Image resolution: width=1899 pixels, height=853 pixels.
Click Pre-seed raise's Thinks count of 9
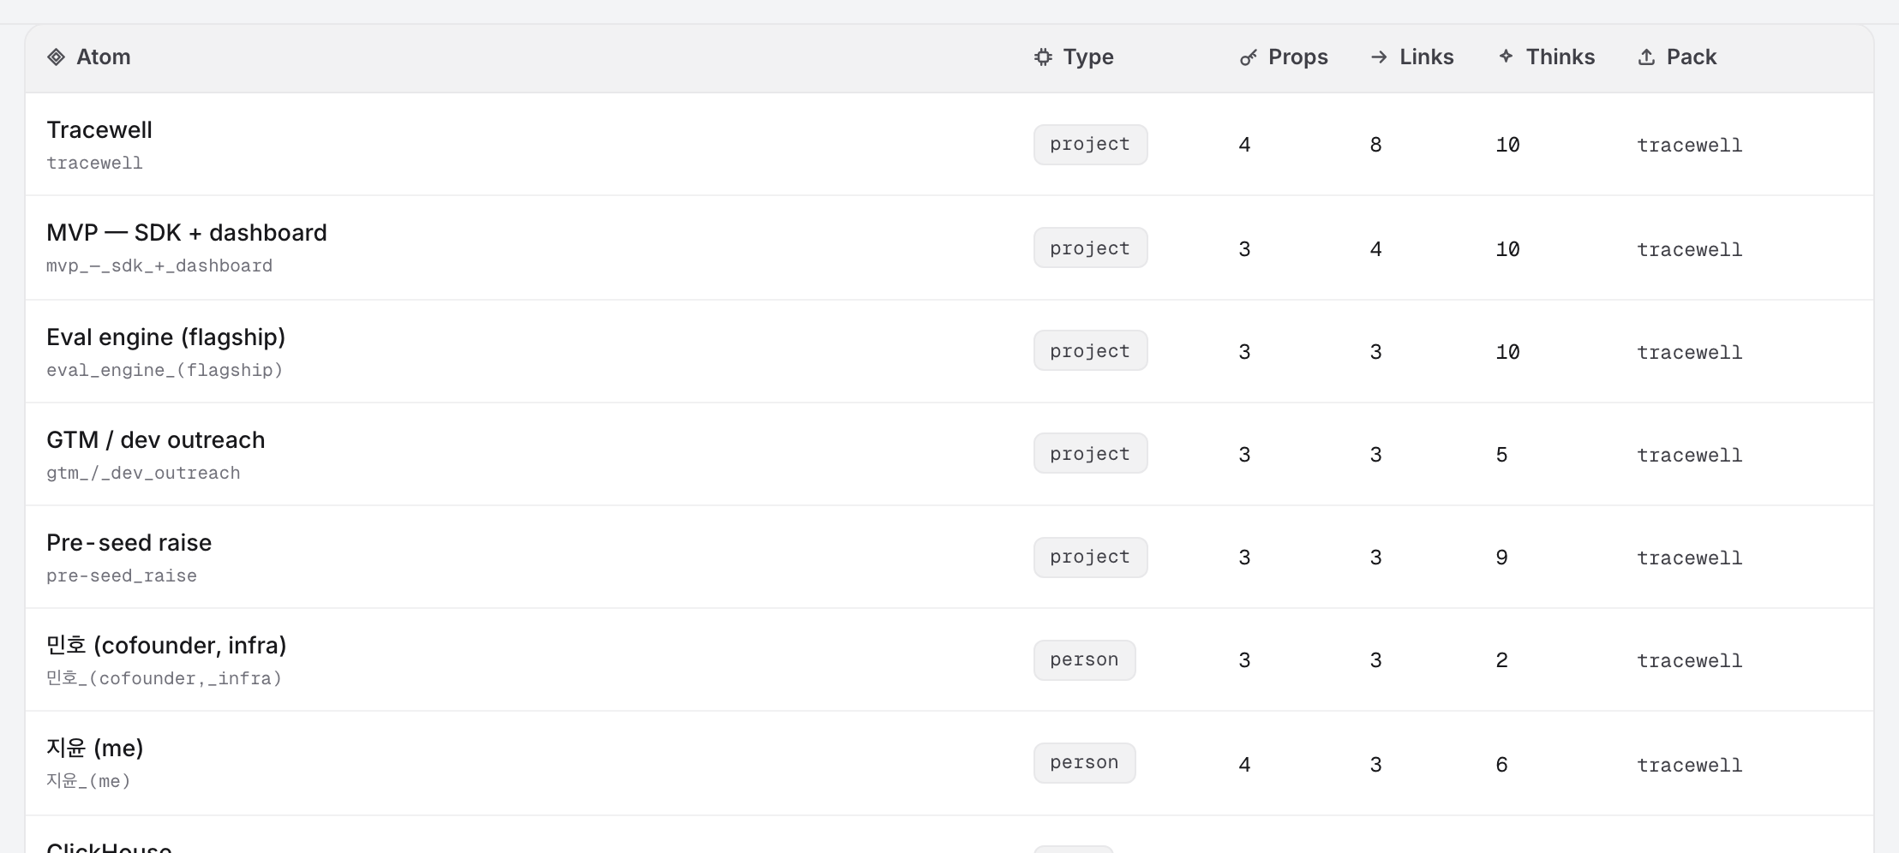[x=1501, y=558]
